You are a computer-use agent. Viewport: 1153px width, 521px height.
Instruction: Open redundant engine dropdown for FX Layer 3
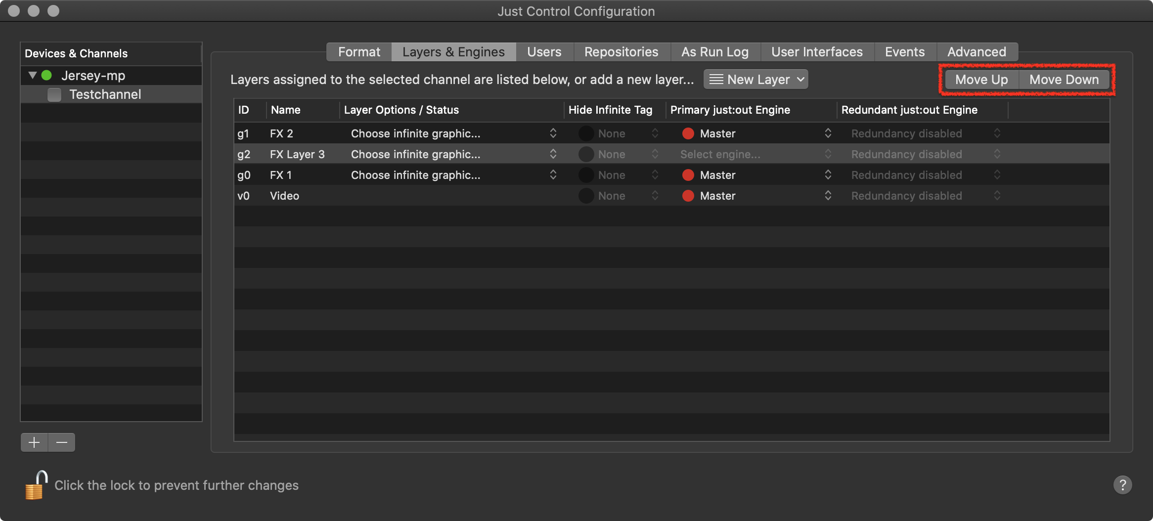[926, 154]
